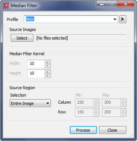Start filtering with the Process button

pos(83,130)
